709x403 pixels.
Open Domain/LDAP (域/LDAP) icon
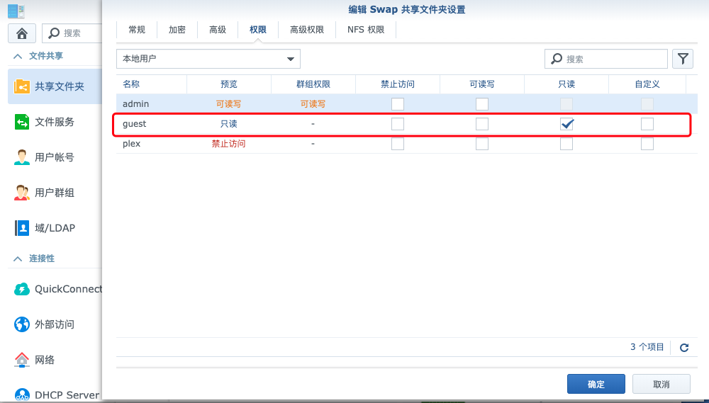click(22, 227)
